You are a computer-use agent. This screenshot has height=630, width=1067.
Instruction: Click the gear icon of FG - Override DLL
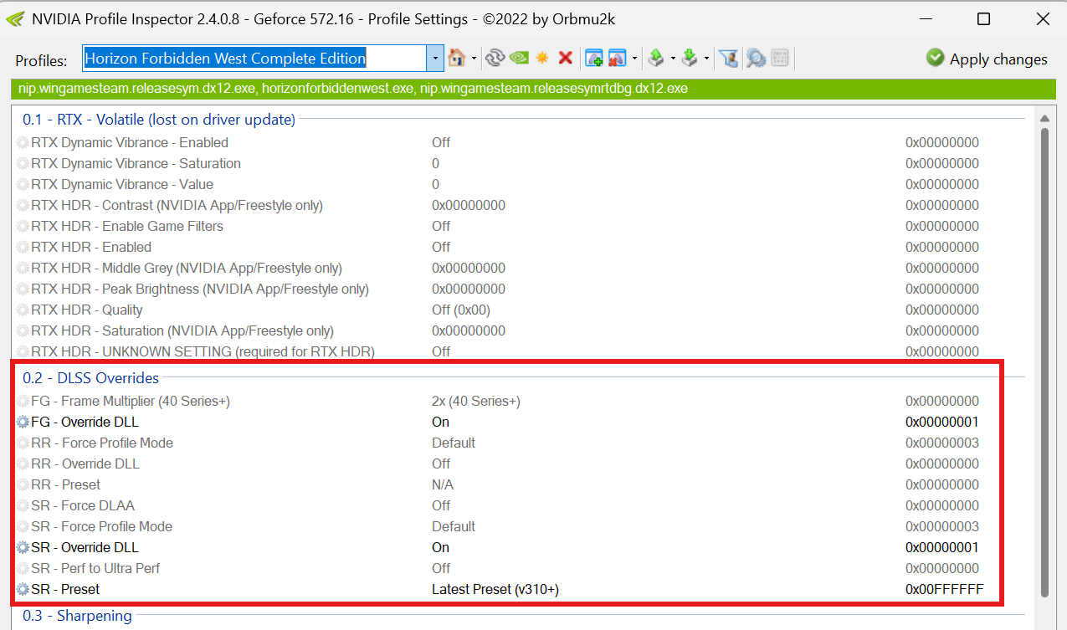point(23,423)
